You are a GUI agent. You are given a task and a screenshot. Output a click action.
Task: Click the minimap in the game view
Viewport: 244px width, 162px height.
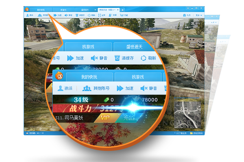point(187,115)
